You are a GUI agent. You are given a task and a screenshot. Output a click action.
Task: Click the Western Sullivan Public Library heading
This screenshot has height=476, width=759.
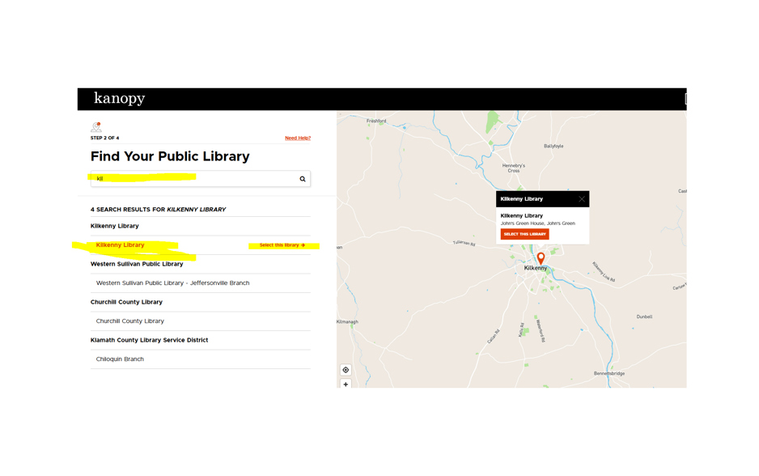(x=137, y=264)
